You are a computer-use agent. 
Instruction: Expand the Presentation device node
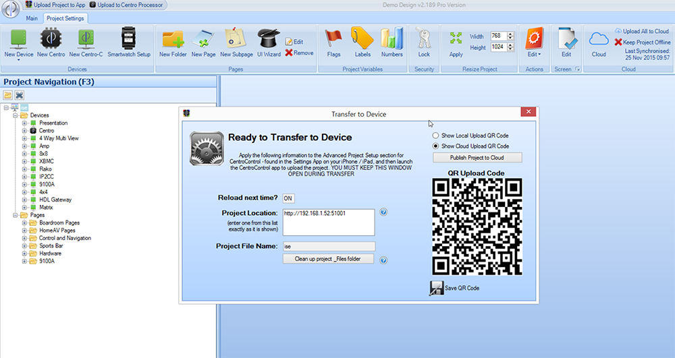(x=24, y=123)
